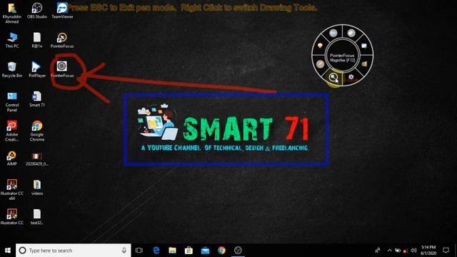This screenshot has height=257, width=457.
Task: Select the This PC desktop icon
Action: (12, 41)
